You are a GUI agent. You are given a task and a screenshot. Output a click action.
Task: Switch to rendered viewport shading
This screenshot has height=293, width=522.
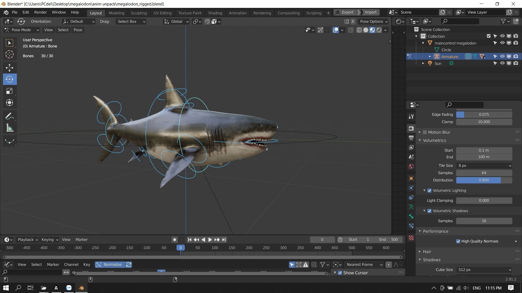click(379, 30)
